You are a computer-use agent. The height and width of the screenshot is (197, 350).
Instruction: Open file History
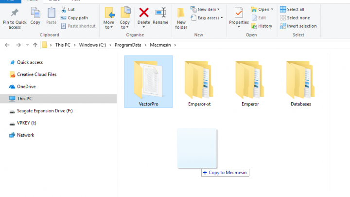click(x=262, y=26)
